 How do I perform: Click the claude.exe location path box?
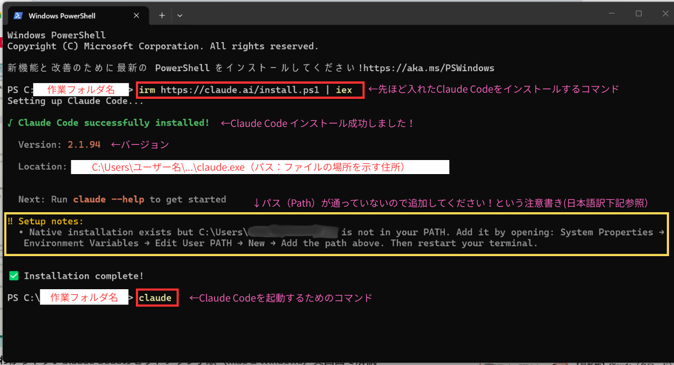259,167
